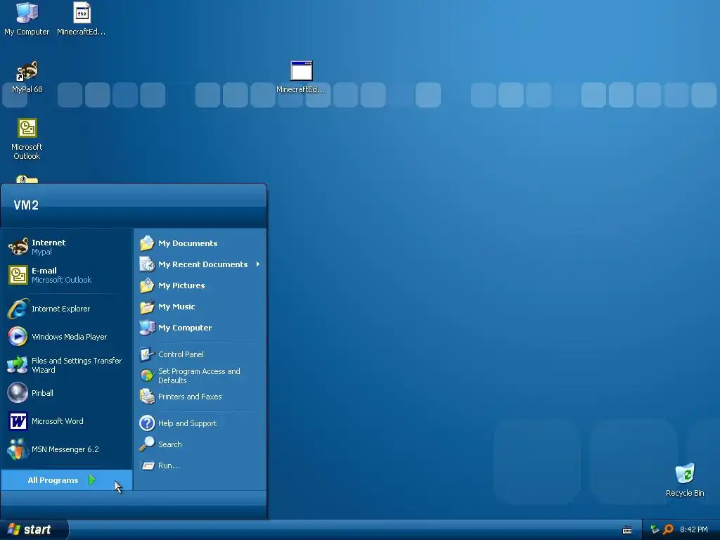Expand the All Programs menu
Screen dimensions: 720x540
coord(67,480)
